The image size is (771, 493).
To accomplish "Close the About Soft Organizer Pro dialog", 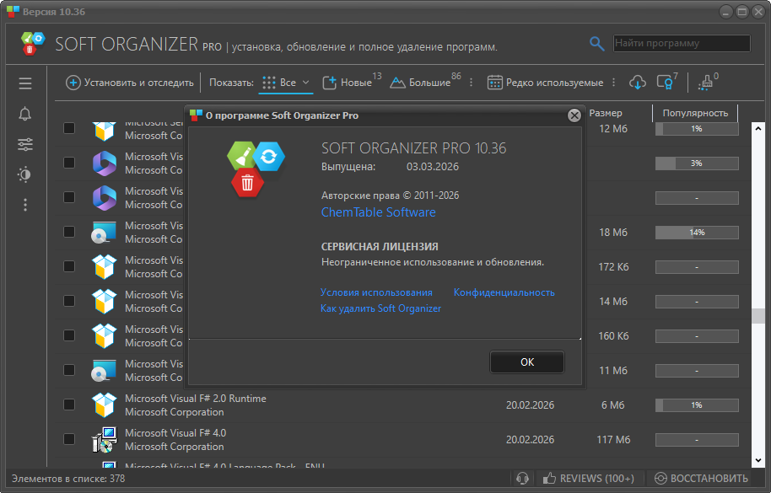I will point(574,115).
